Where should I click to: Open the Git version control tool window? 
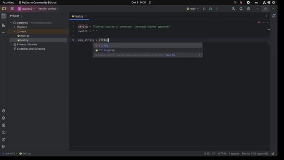[4, 147]
